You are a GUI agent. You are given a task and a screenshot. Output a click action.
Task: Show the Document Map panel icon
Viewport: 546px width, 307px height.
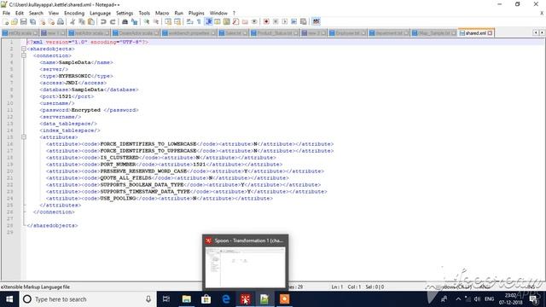pyautogui.click(x=227, y=21)
